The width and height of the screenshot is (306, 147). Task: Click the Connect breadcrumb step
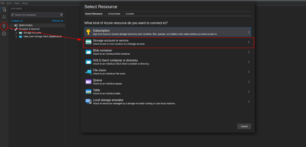[x=130, y=14]
